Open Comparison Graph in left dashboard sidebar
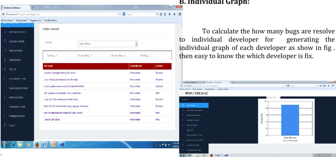 point(17,107)
